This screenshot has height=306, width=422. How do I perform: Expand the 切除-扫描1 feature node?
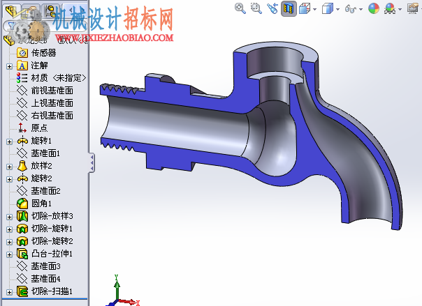9,292
